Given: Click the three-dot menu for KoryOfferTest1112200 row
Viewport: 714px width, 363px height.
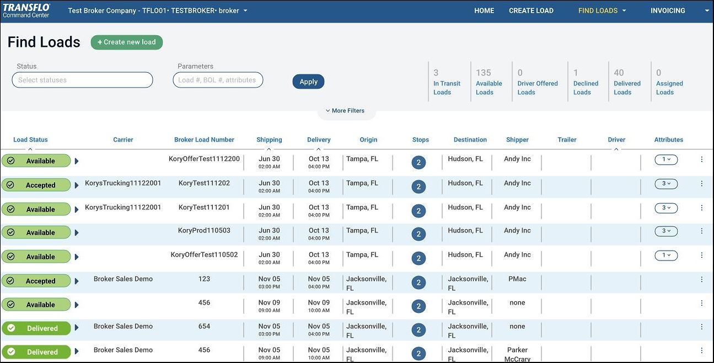Looking at the screenshot, I should click(x=701, y=160).
